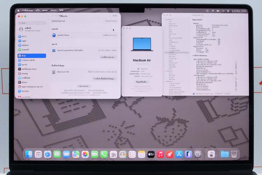The image size is (262, 175).
Task: Select NVMExpress in System Information tree
Action: coord(173,26)
